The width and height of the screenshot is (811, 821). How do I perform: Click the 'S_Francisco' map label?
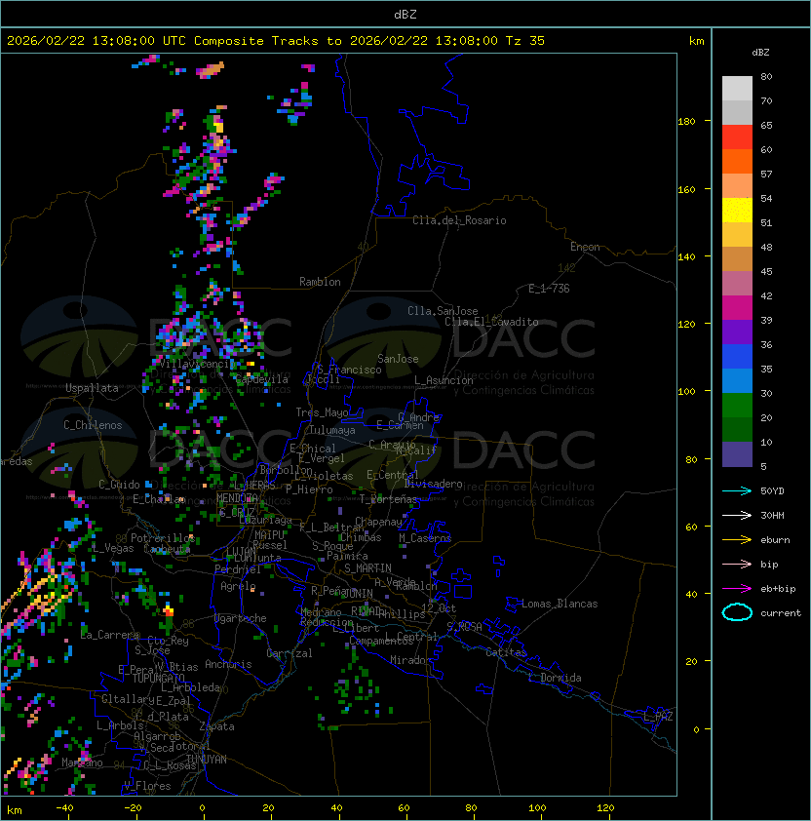point(349,370)
